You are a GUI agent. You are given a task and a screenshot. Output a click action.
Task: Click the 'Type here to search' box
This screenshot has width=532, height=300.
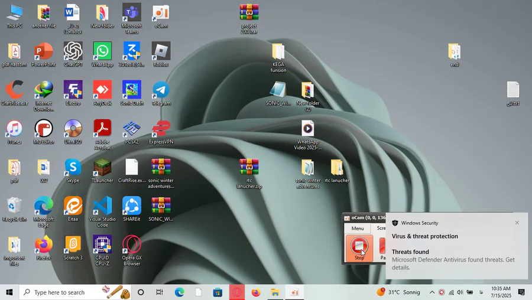75,292
